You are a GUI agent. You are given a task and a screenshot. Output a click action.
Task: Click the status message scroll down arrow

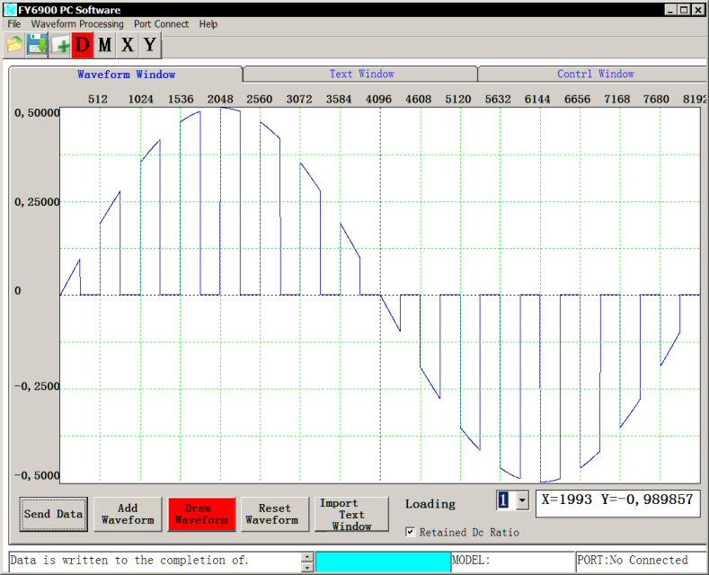point(307,567)
